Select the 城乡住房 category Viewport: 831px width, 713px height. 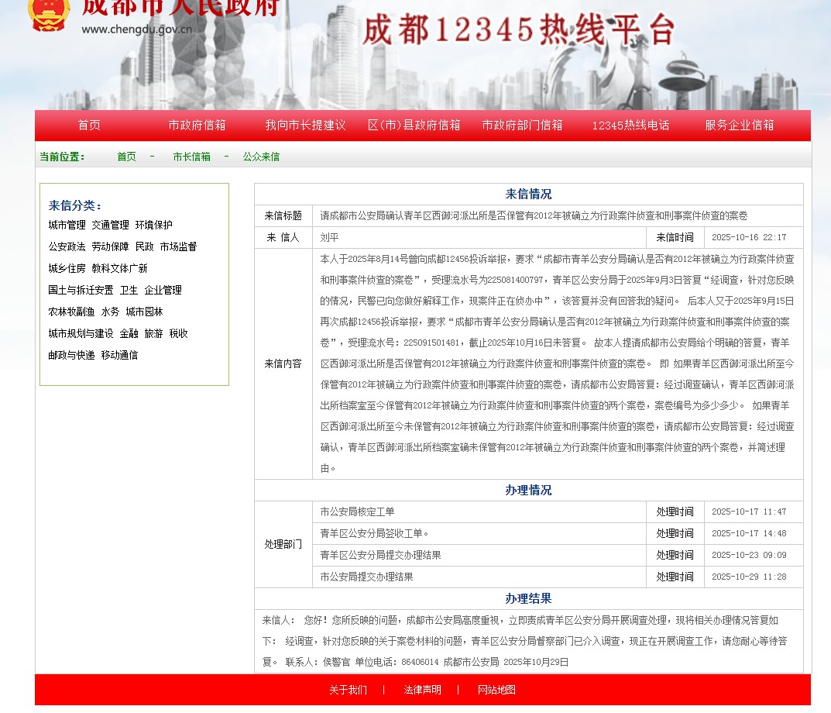(67, 268)
